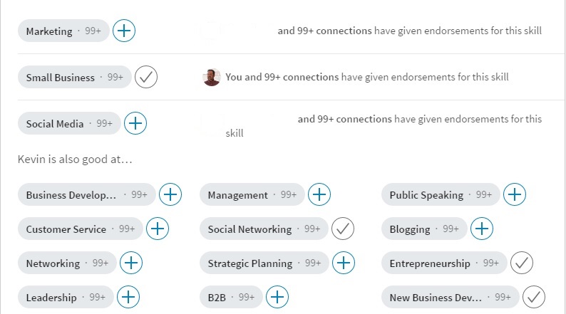The height and width of the screenshot is (314, 566).
Task: Click the Small Business skill label
Action: [x=60, y=78]
